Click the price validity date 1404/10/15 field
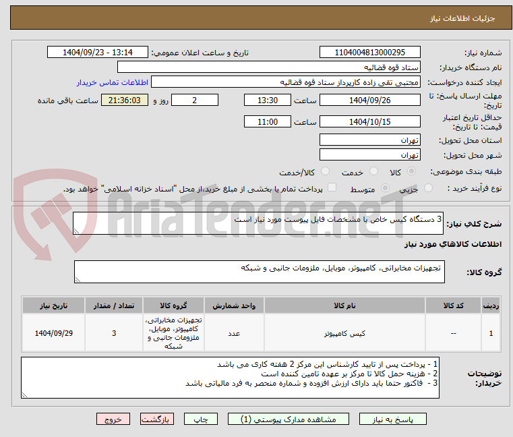The width and height of the screenshot is (513, 437). tap(369, 121)
